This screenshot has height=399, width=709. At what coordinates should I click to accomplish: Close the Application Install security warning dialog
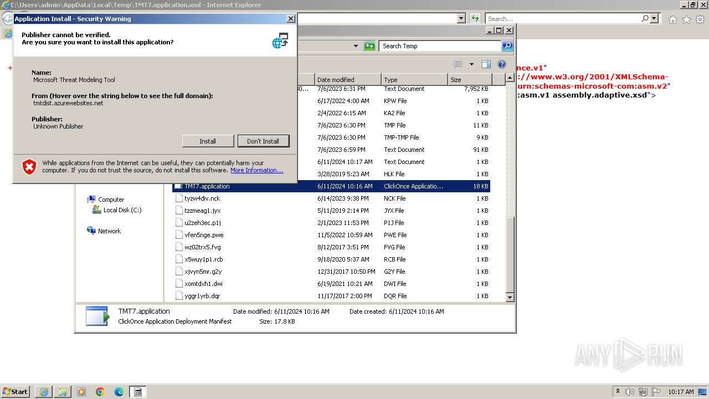(x=290, y=18)
